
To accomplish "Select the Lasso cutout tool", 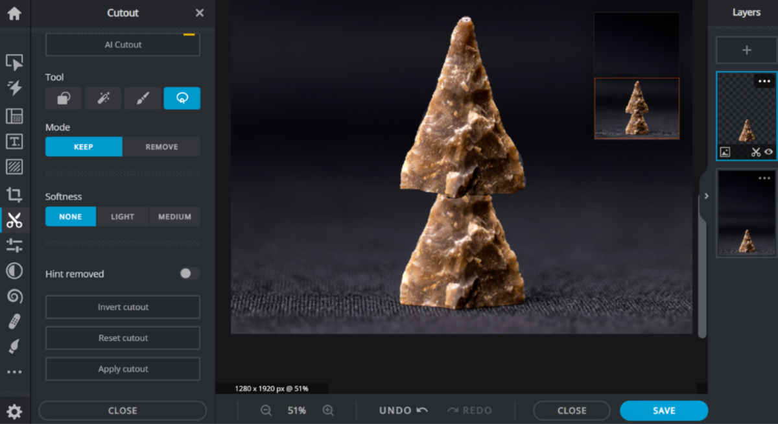I will tap(182, 98).
